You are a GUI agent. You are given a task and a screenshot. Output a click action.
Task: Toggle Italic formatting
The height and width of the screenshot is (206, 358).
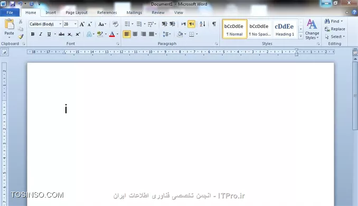(41, 34)
